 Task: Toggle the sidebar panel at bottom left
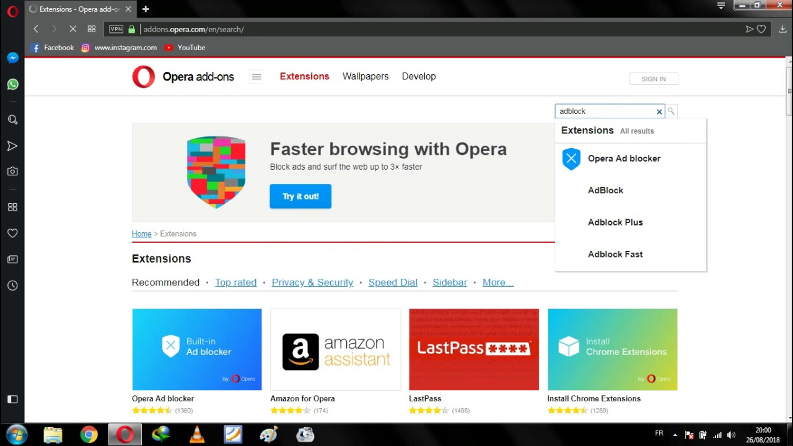click(x=12, y=399)
